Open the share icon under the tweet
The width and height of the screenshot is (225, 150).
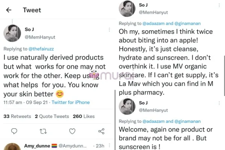tap(101, 131)
